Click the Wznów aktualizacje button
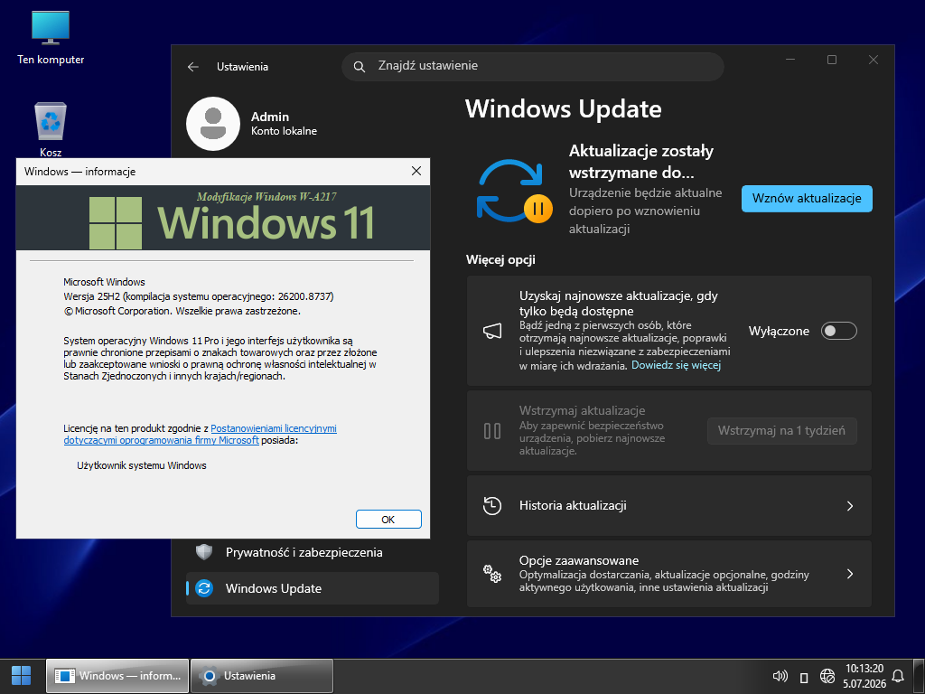The image size is (925, 694). point(807,198)
